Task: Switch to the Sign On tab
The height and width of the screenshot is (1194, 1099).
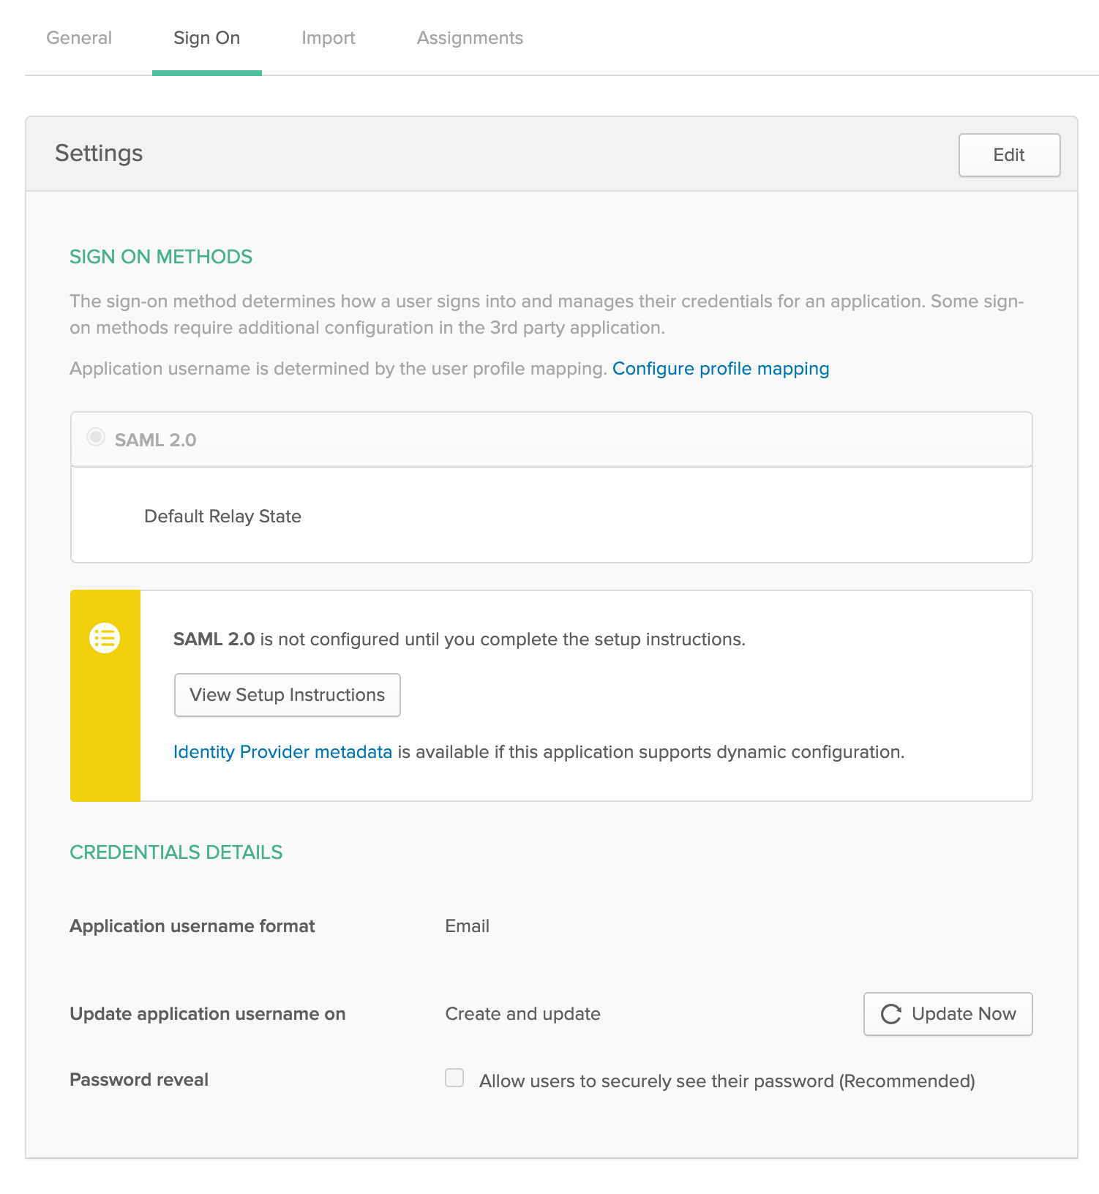Action: 207,38
